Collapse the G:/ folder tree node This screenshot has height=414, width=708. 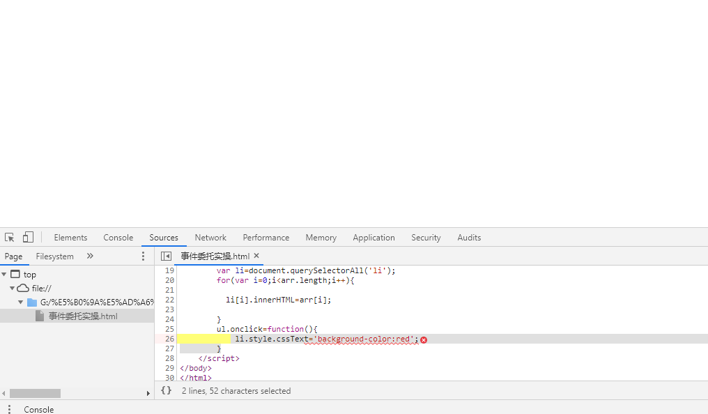[x=21, y=302]
